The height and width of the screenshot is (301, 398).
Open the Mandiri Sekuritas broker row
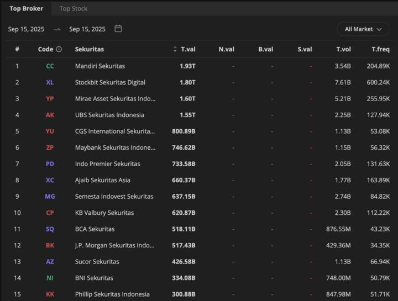point(100,66)
